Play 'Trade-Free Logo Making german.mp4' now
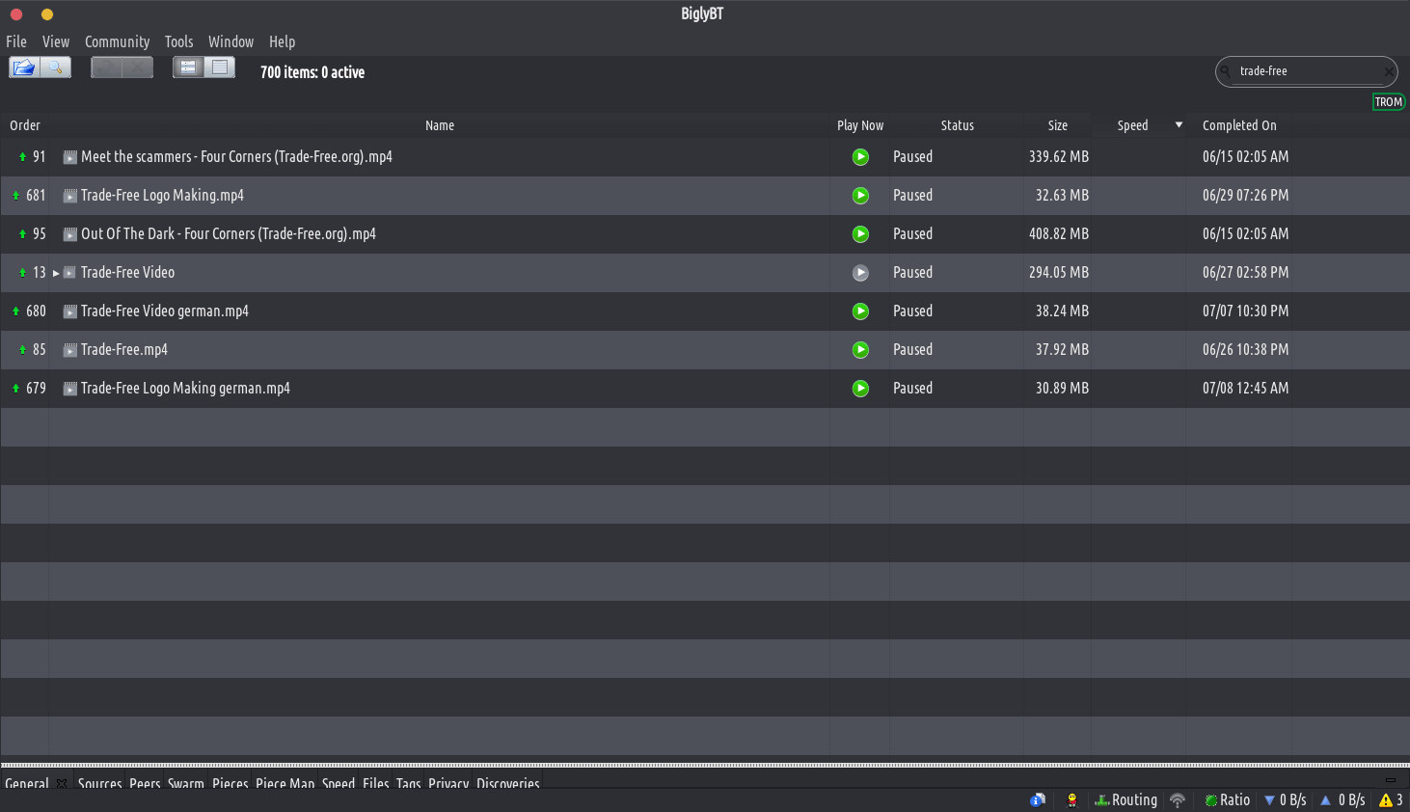1410x812 pixels. pos(860,389)
